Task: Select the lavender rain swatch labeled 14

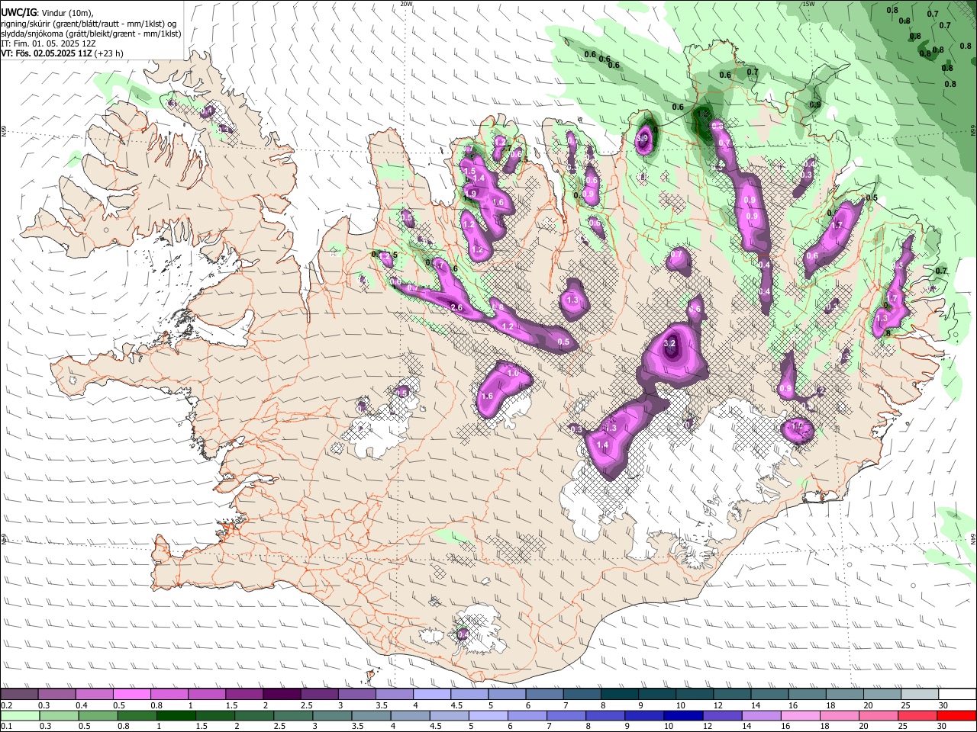Action: point(761,715)
